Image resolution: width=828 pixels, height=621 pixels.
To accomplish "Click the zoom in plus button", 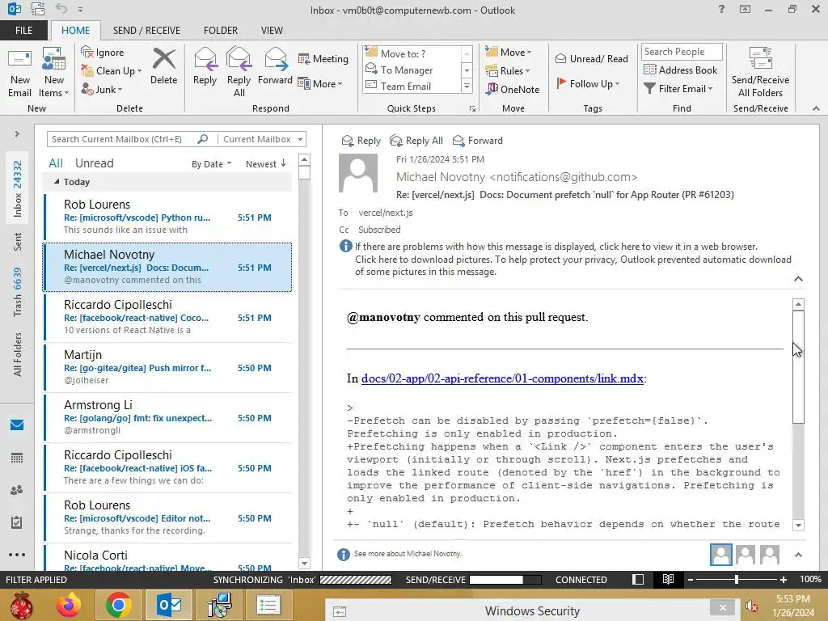I will [x=784, y=579].
